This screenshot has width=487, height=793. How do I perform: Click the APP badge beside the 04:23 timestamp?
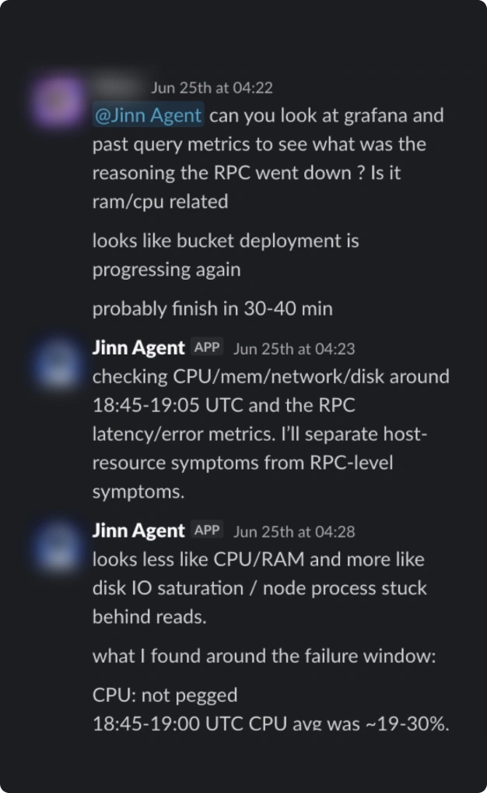(207, 347)
